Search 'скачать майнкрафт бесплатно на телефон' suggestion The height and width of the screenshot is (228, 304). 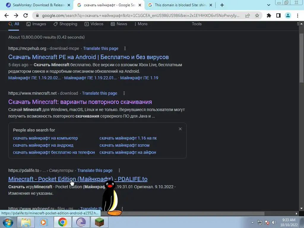tap(54, 152)
